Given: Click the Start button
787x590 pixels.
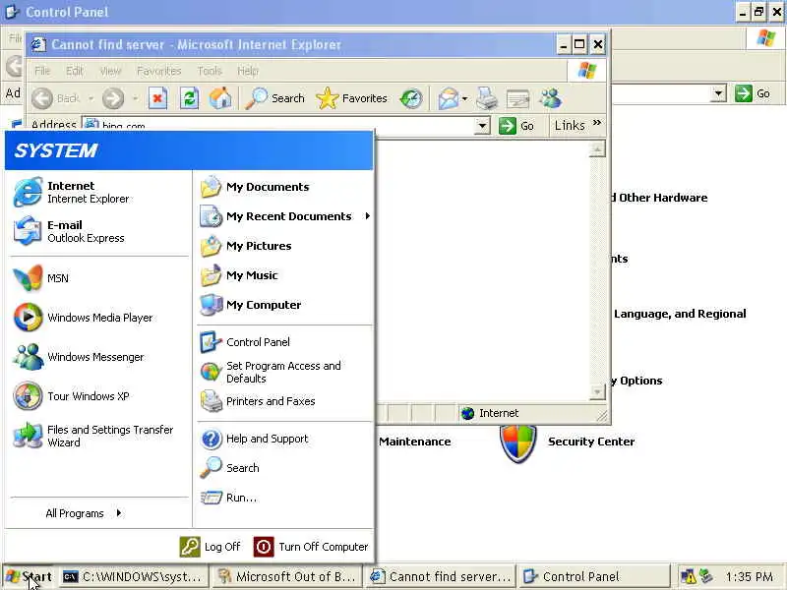Looking at the screenshot, I should tap(30, 577).
